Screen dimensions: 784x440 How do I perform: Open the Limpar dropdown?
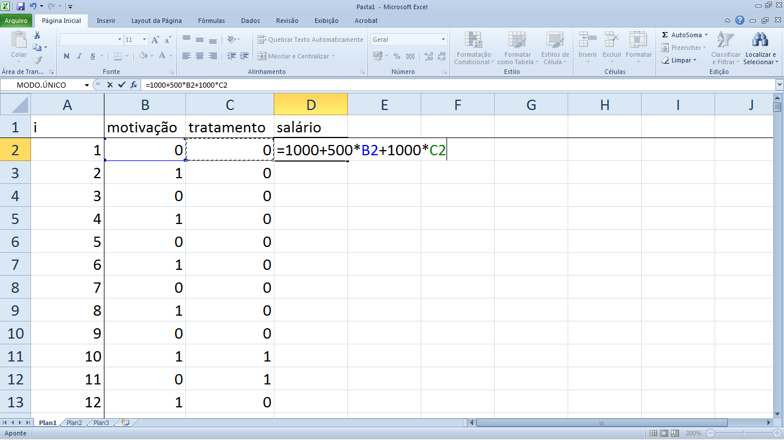694,60
